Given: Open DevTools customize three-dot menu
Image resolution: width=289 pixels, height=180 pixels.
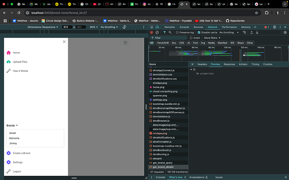Looking at the screenshot, I should (280, 27).
